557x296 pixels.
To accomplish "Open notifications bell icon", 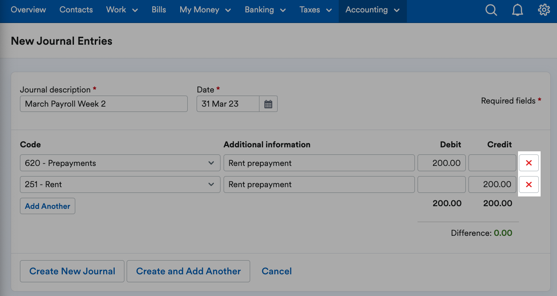I will [517, 10].
